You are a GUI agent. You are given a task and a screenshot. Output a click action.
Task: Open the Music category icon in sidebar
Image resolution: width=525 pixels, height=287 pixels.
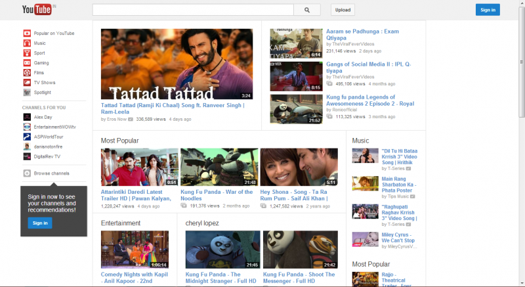[x=27, y=43]
